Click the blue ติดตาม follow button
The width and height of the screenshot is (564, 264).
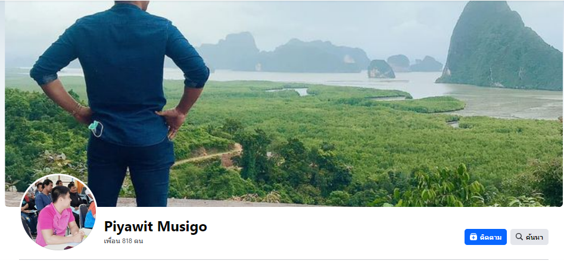click(x=485, y=237)
